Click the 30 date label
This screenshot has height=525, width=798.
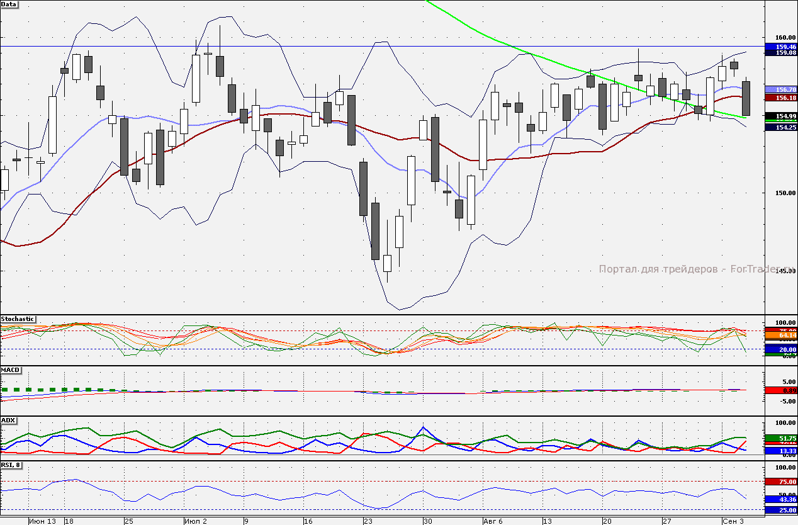tap(427, 521)
